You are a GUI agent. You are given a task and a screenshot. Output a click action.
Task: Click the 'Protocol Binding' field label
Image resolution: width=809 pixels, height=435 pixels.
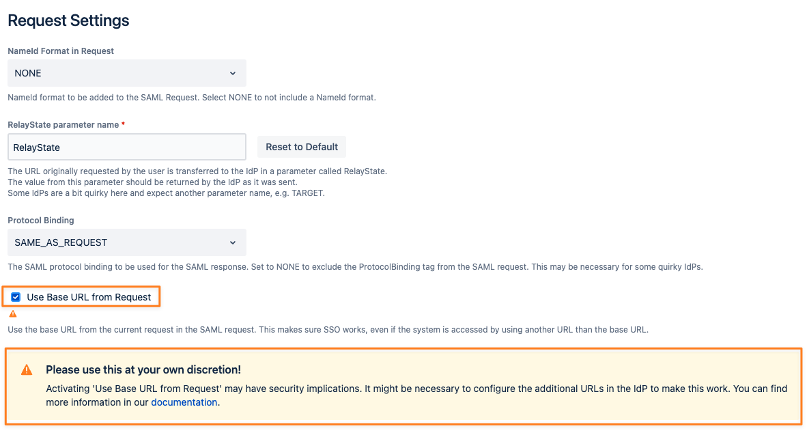point(41,221)
